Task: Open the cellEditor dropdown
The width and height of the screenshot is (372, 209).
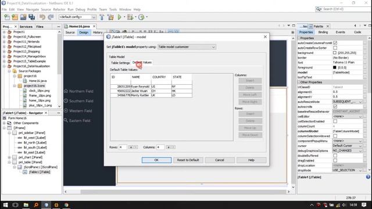Action: tap(348, 116)
